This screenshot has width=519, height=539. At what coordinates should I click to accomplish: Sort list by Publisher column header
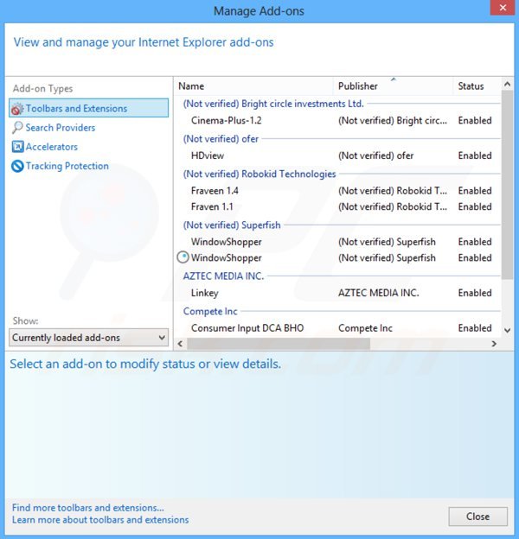pyautogui.click(x=393, y=86)
